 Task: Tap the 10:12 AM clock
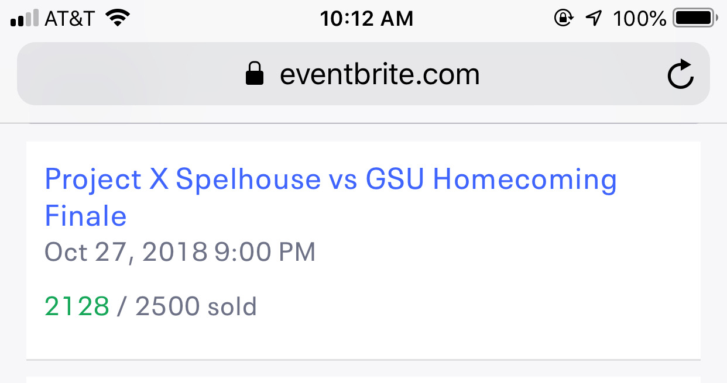tap(366, 19)
